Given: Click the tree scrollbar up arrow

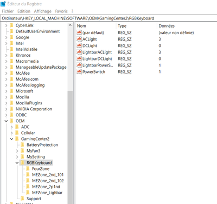Looking at the screenshot, I should pyautogui.click(x=70, y=25).
